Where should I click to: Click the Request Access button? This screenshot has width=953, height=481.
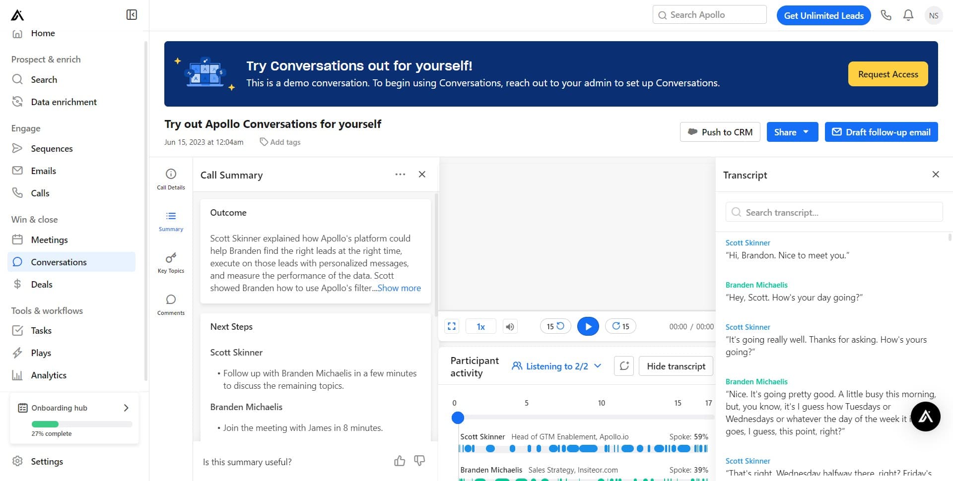(x=887, y=74)
